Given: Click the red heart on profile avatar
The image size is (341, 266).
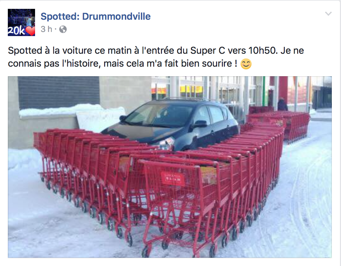Looking at the screenshot, I should 30,31.
